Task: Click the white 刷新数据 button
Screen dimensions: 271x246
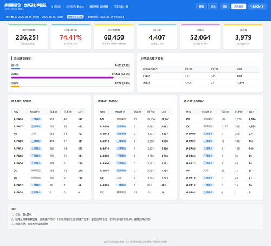Action: click(x=238, y=7)
